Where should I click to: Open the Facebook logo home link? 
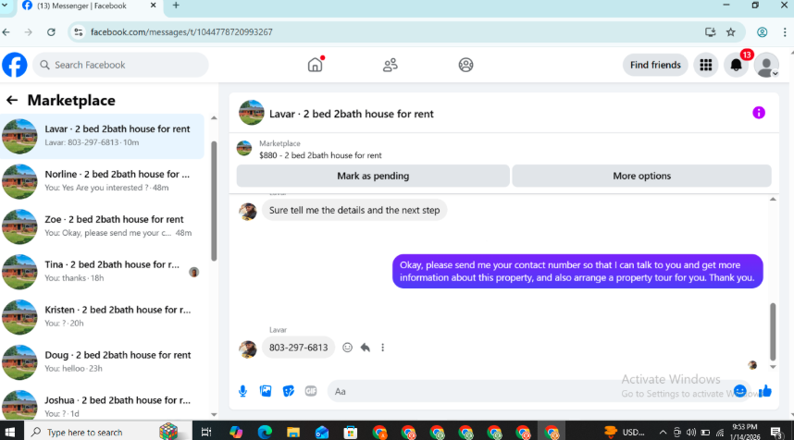15,65
